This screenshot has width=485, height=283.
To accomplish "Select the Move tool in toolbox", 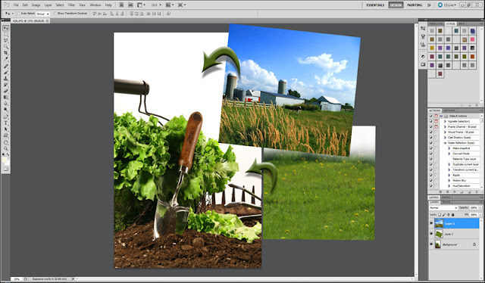I will pos(6,28).
